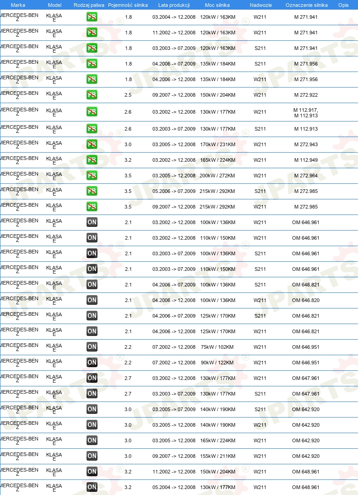
Task: Click W211 body in OM 646.820 row
Action: pyautogui.click(x=260, y=300)
